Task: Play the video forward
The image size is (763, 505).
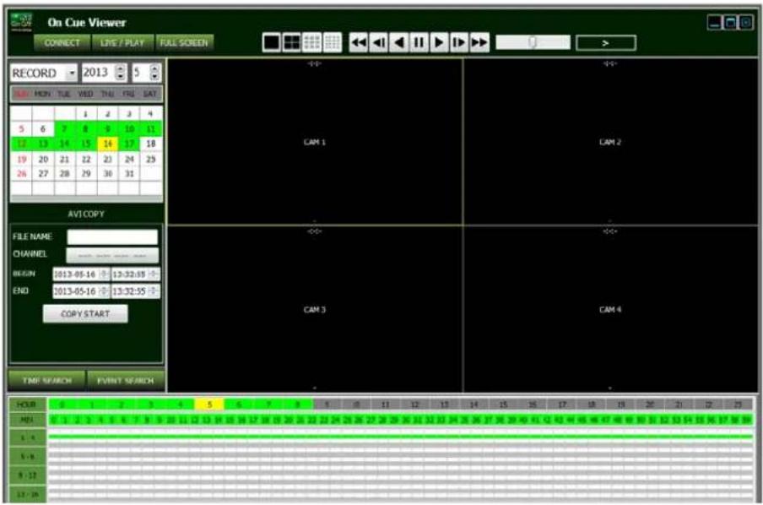Action: point(439,42)
